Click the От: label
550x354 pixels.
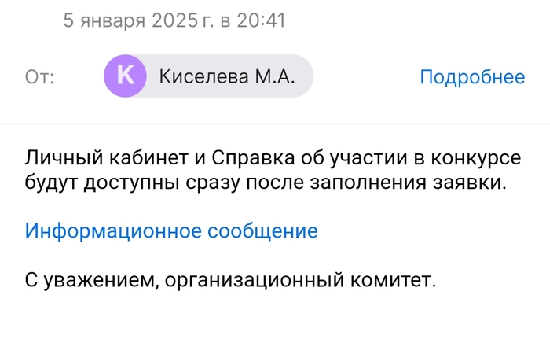40,77
